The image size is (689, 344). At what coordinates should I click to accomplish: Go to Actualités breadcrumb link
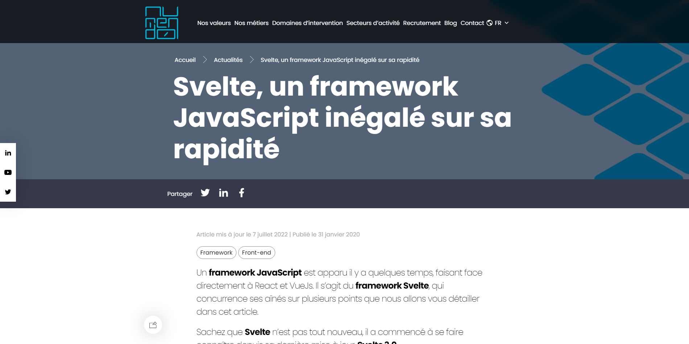coord(228,60)
